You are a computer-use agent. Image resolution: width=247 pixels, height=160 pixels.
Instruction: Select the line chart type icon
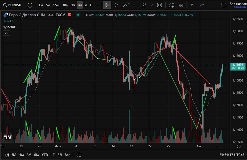point(126,5)
